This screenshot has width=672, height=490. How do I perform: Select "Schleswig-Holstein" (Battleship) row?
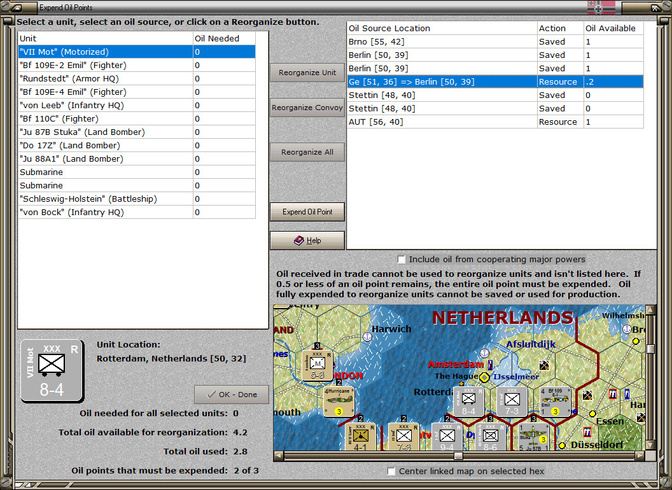pyautogui.click(x=137, y=199)
